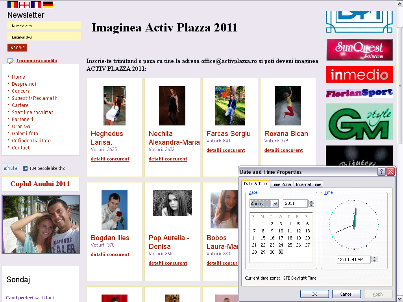The width and height of the screenshot is (403, 302).
Task: Increase the year using the 2011 spinner
Action: [311, 202]
